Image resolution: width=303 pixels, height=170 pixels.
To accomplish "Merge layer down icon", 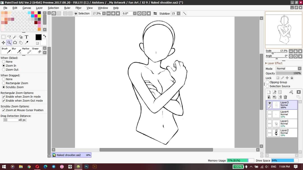I will click(x=269, y=97).
